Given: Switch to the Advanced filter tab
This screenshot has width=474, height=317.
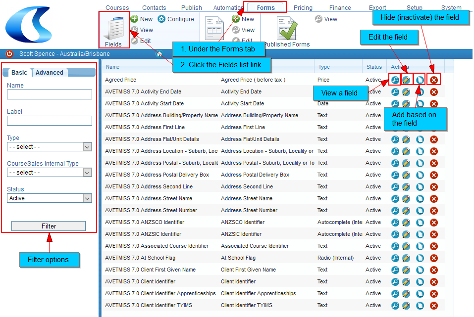Looking at the screenshot, I should click(49, 73).
